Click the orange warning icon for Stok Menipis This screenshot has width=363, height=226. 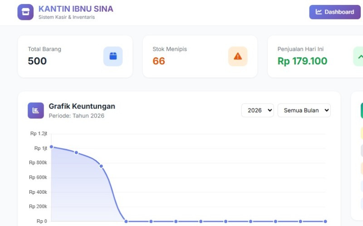(x=238, y=56)
